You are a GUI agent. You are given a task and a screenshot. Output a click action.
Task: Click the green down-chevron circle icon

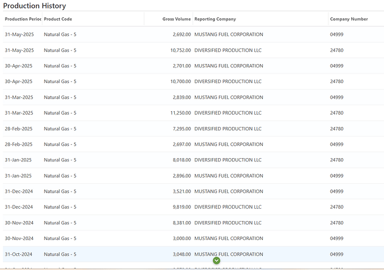(216, 261)
